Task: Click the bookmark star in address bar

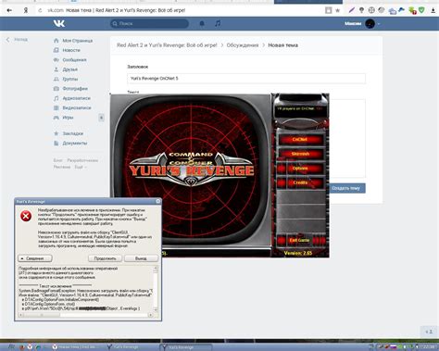Action: tap(338, 10)
